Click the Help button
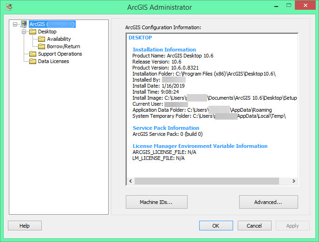 (25, 225)
